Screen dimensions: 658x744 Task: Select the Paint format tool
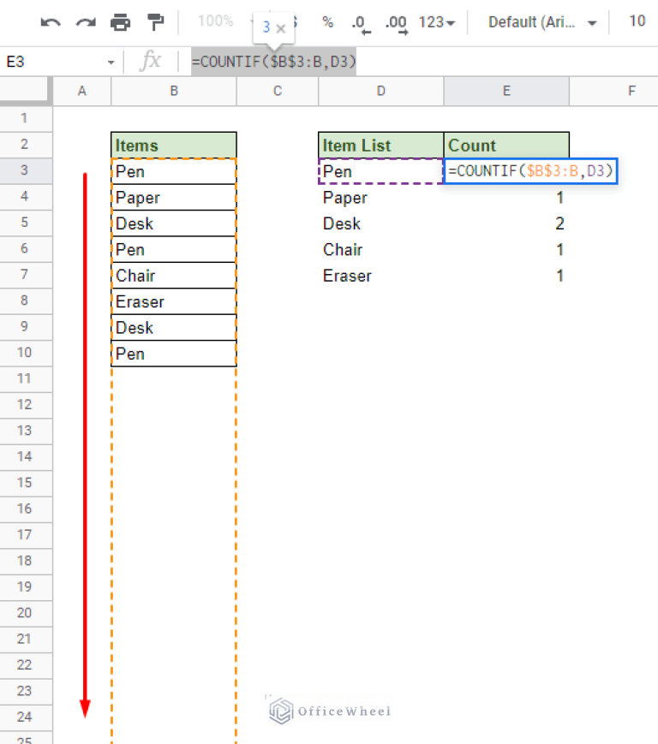[155, 22]
